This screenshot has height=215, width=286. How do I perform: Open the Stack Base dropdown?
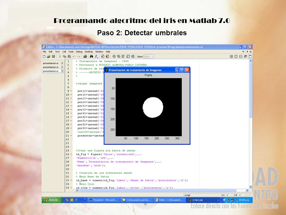pos(149,57)
